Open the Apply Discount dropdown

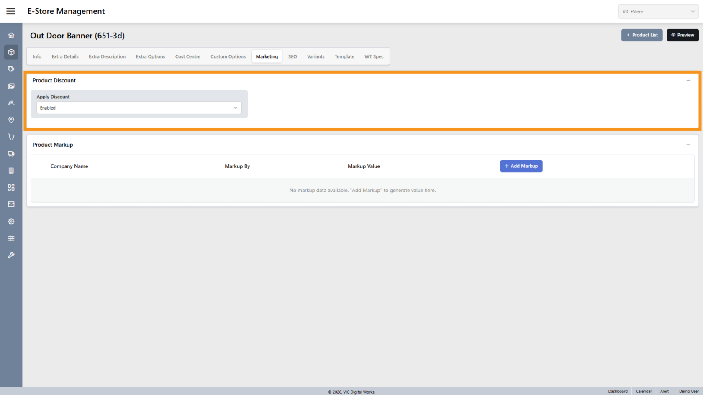pyautogui.click(x=139, y=108)
